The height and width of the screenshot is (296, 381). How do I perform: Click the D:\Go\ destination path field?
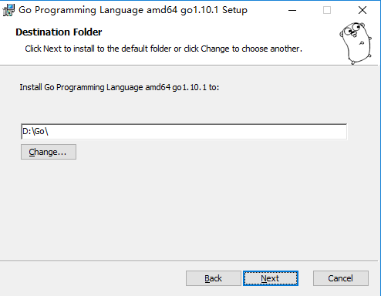pos(184,132)
